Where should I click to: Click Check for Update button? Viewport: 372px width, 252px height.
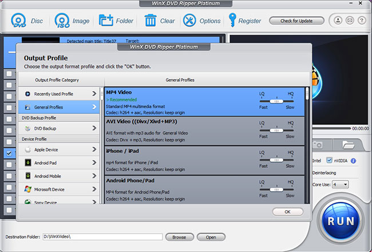coord(296,21)
